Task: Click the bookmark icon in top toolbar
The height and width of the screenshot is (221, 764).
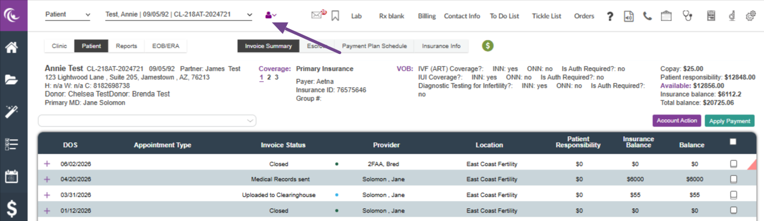Action: pyautogui.click(x=336, y=16)
